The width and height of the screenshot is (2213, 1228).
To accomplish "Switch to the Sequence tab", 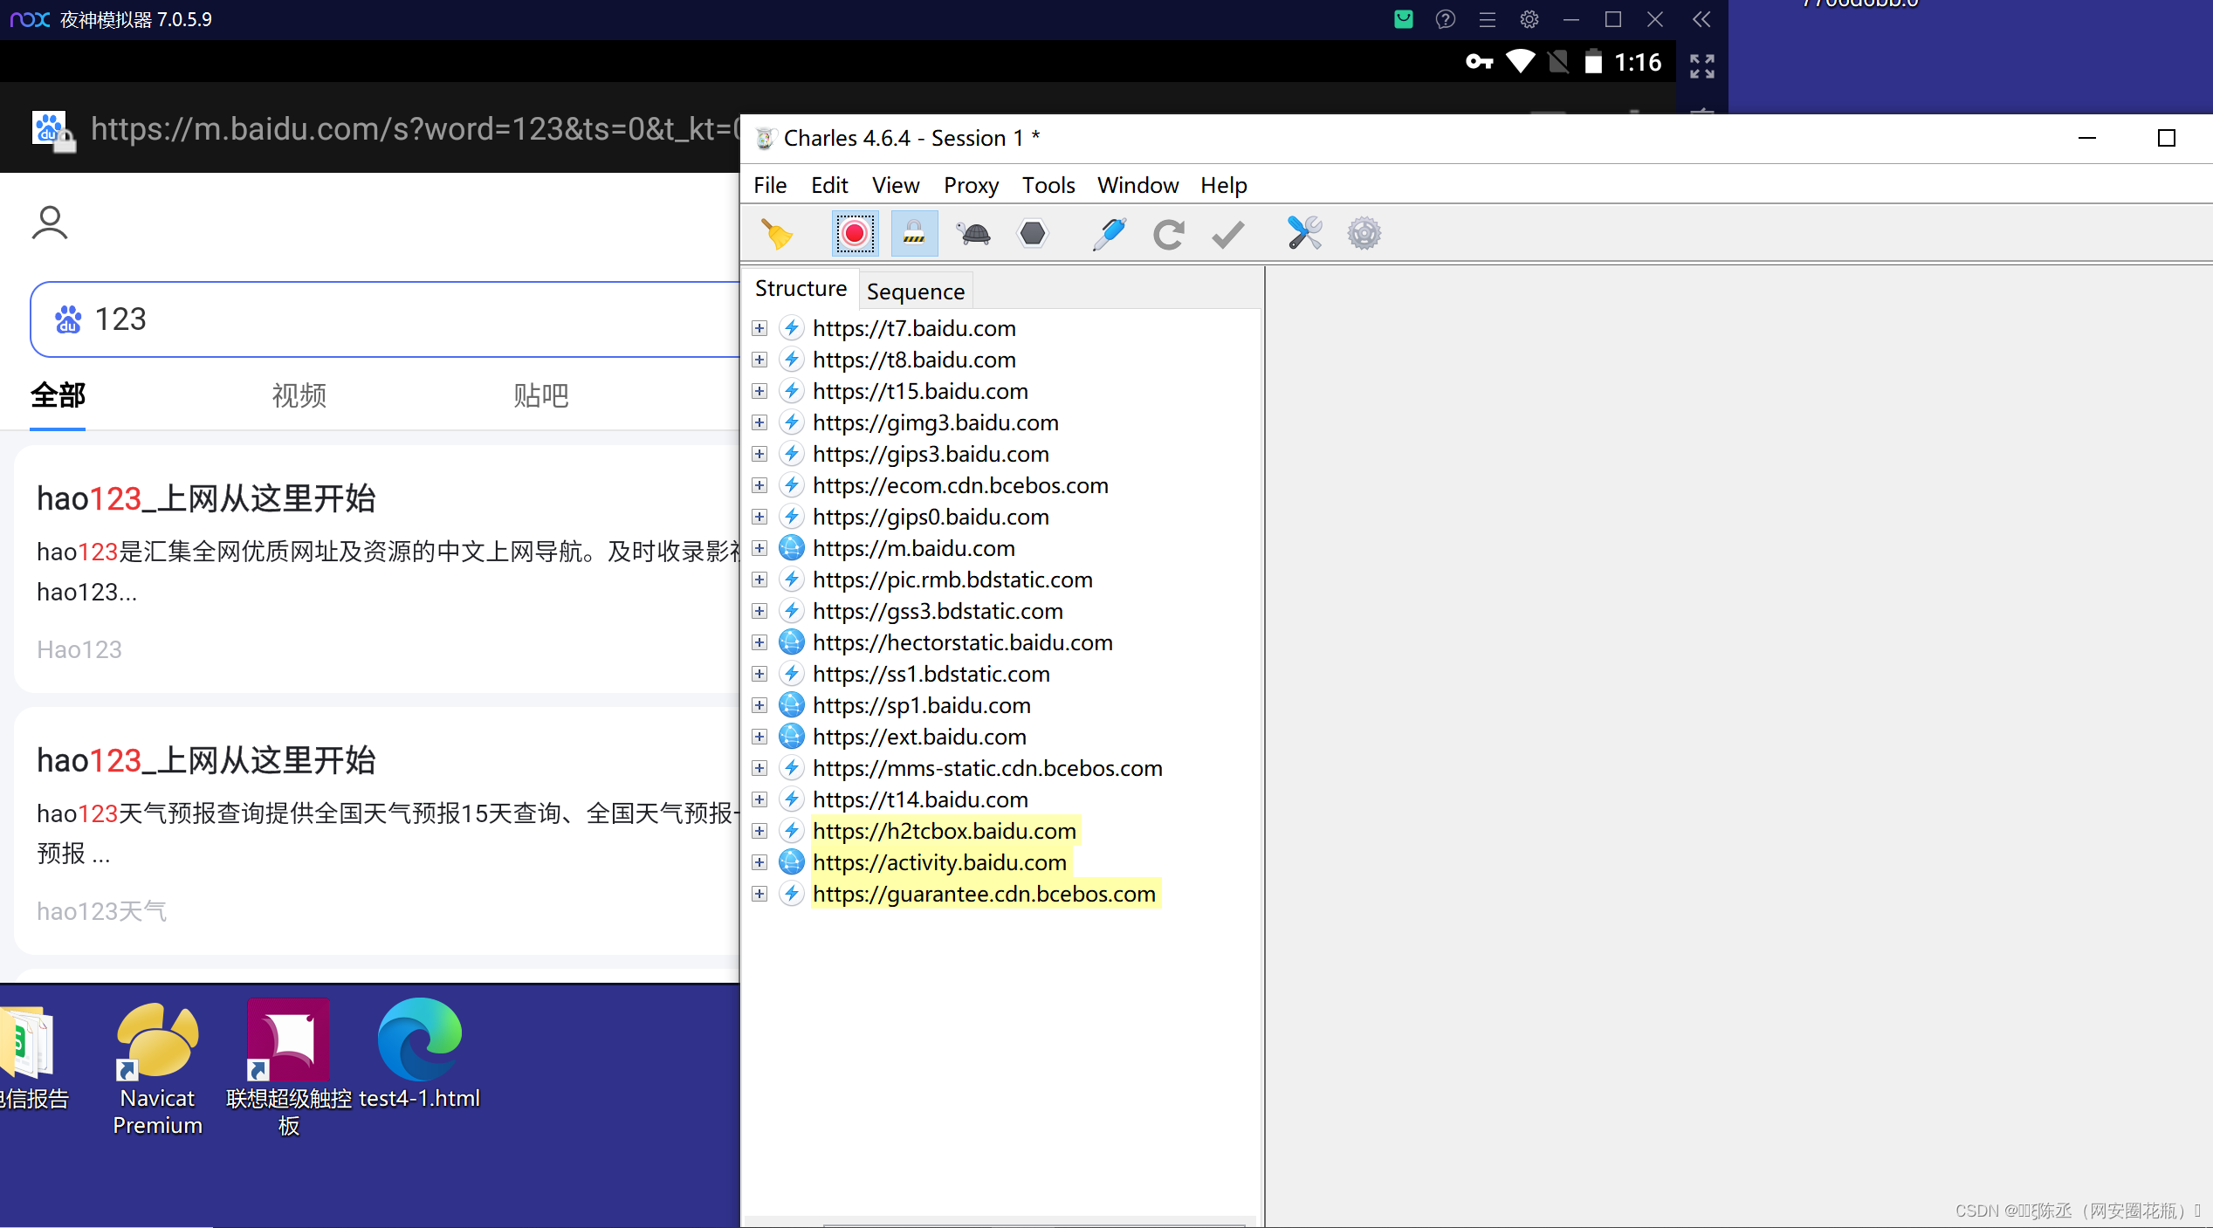I will 916,292.
